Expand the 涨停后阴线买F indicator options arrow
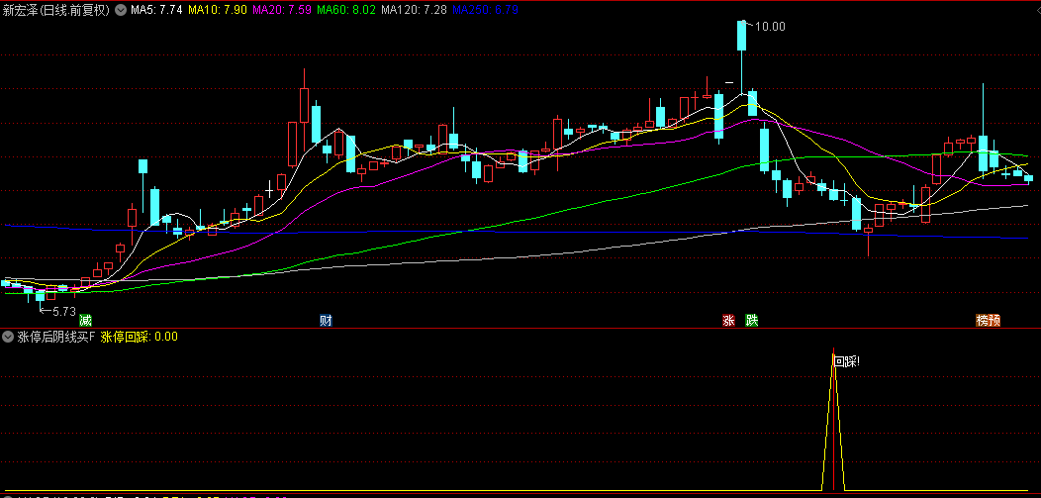1041x498 pixels. 8,337
